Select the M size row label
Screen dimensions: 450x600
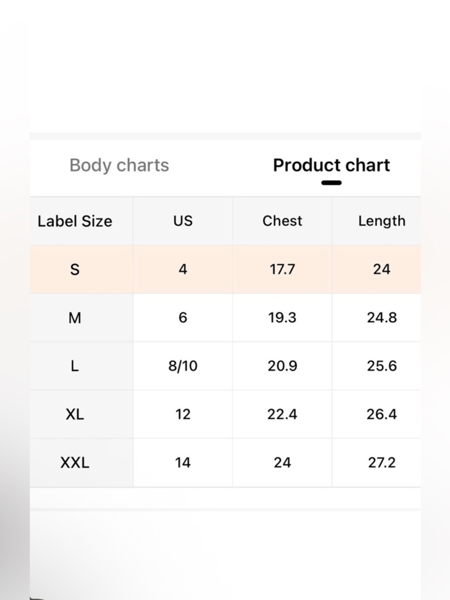(75, 318)
